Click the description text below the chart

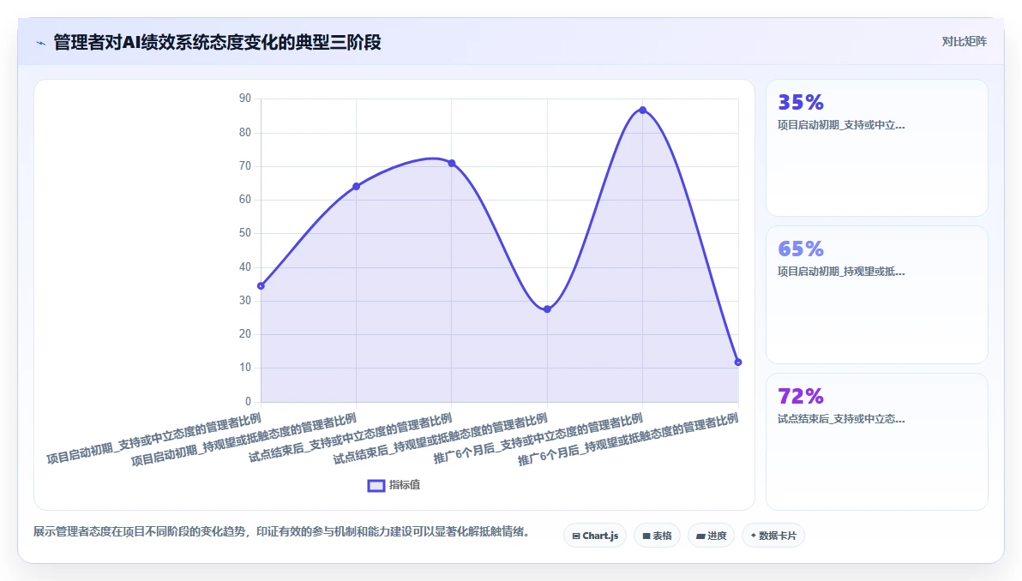coord(281,531)
